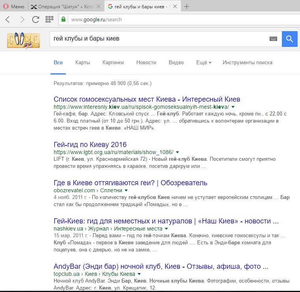
Task: Click the Google doodle logo
Action: 24,40
